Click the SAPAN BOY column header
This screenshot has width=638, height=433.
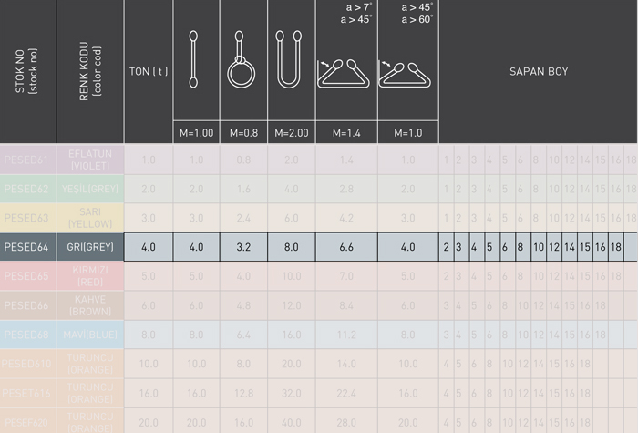click(539, 72)
